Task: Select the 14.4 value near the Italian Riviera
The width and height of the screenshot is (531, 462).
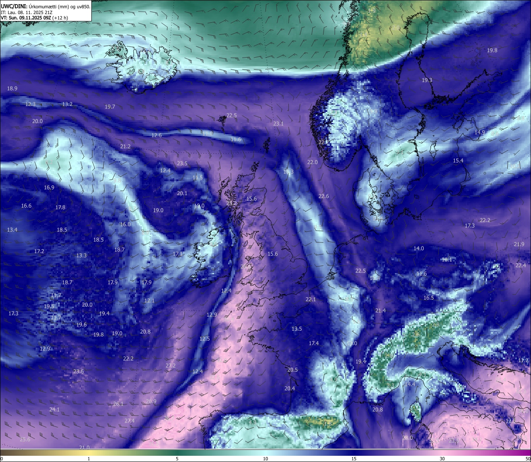Action: [410, 384]
